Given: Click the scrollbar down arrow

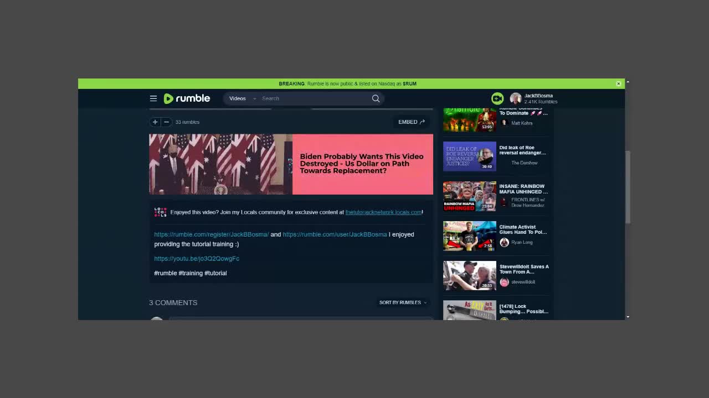Looking at the screenshot, I should point(628,317).
